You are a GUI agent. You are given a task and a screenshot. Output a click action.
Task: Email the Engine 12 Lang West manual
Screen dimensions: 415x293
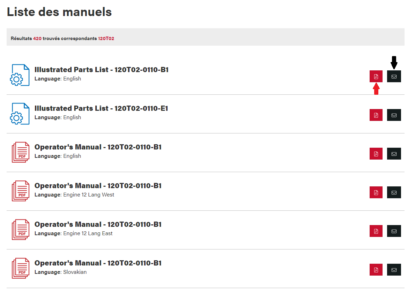point(394,192)
